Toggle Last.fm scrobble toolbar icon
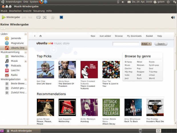 coord(53,17)
